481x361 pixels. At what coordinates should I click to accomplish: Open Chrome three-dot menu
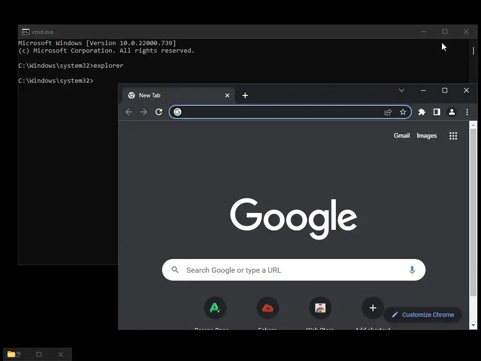pos(467,112)
